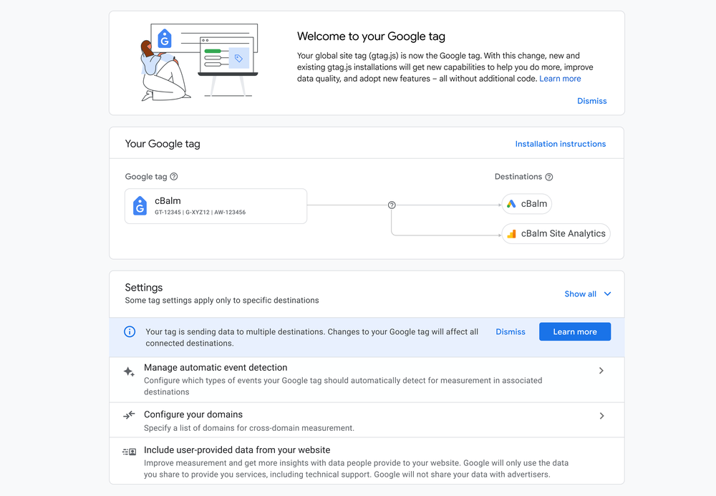The image size is (716, 496).
Task: Click the arrows icon beside Configure your domains
Action: click(x=129, y=415)
